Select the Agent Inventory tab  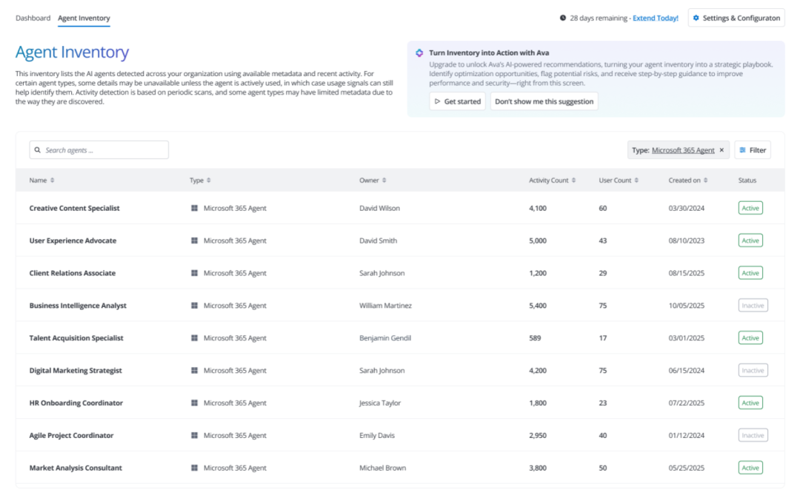click(84, 18)
